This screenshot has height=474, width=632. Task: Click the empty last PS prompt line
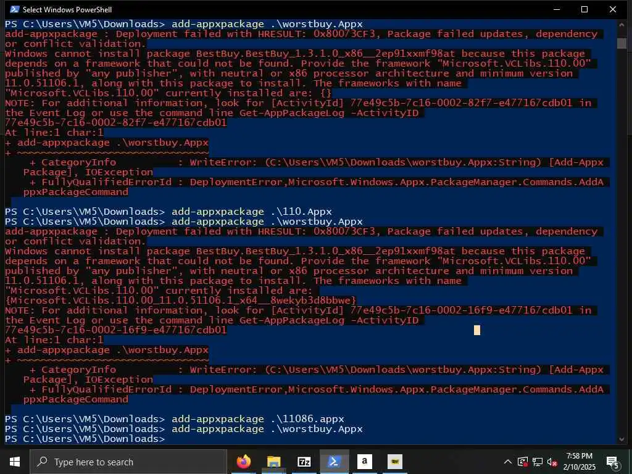tap(85, 439)
